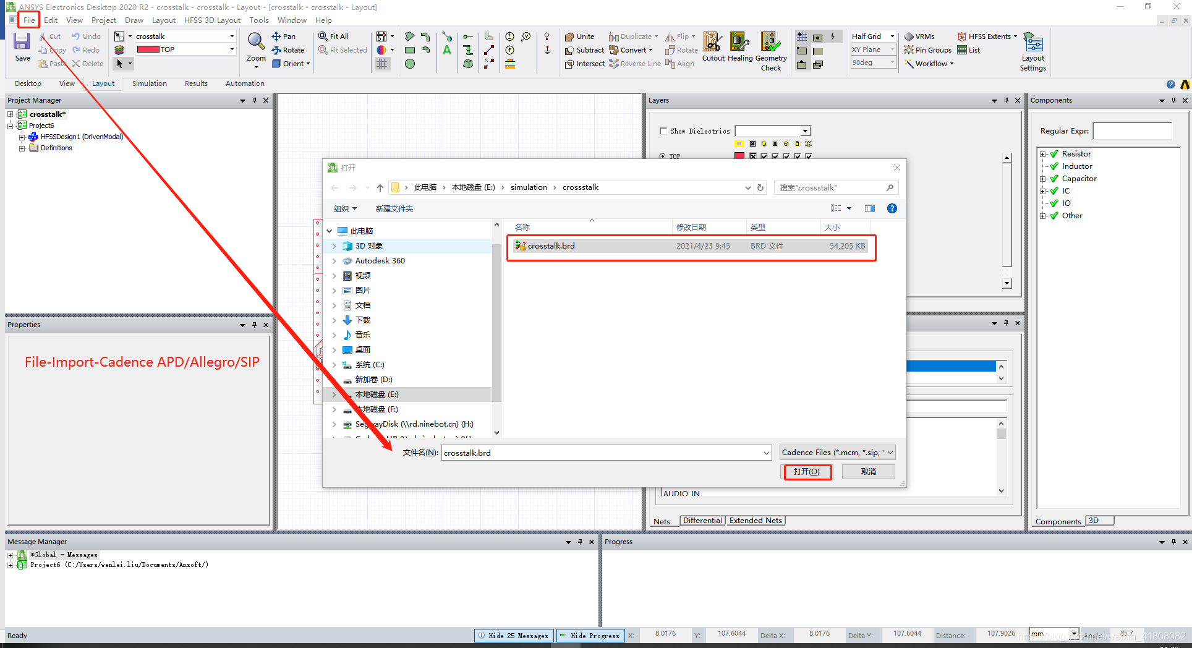This screenshot has width=1192, height=648.
Task: Click the refresh icon in dialog address bar
Action: click(x=760, y=187)
